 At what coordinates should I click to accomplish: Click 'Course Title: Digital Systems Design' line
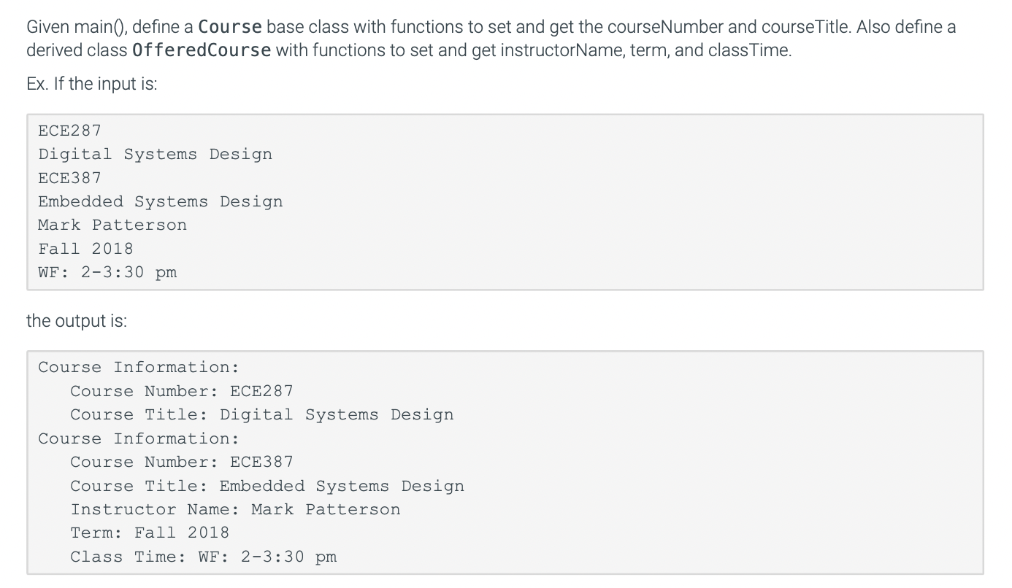(262, 415)
